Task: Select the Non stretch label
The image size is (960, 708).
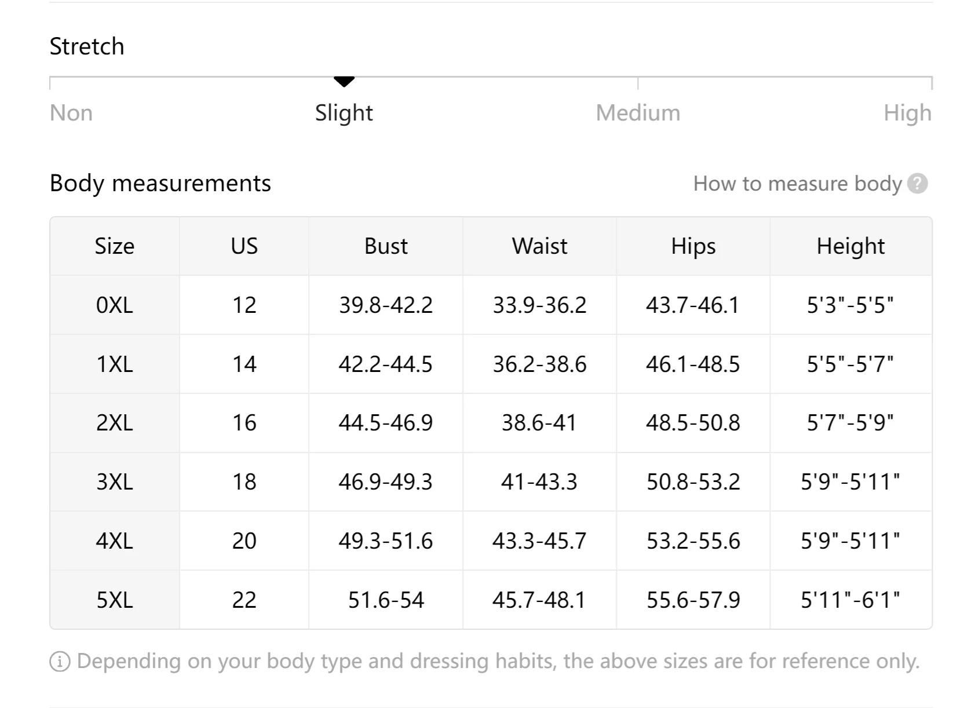Action: [71, 113]
